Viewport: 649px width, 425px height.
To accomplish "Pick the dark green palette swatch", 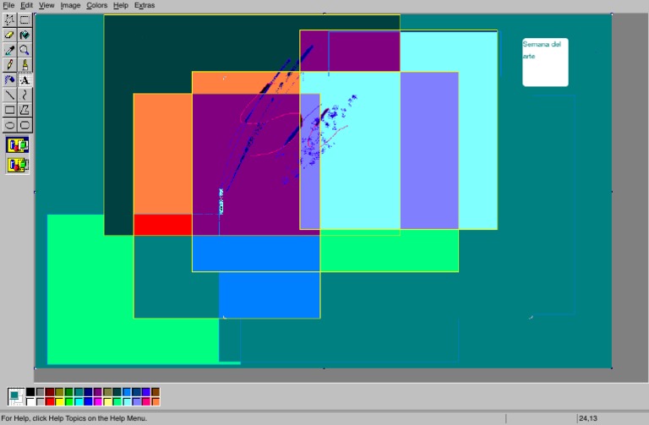I will [x=68, y=392].
